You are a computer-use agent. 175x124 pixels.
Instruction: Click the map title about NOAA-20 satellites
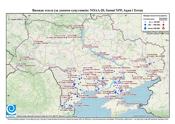click(87, 10)
